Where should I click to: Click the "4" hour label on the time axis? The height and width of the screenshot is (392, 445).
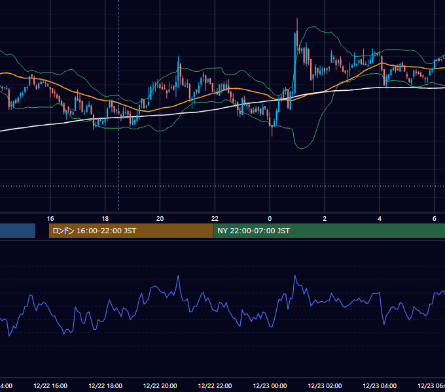[380, 219]
